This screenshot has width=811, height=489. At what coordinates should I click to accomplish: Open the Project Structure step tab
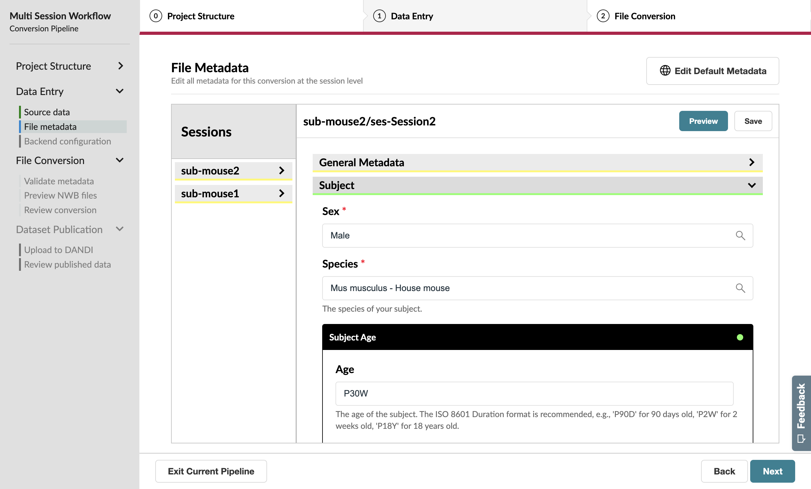coord(252,16)
